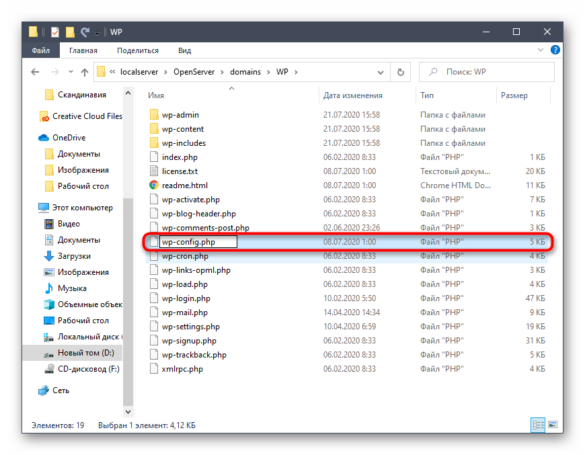Screen dimensions: 585x455
Task: Open the blue Help question mark icon
Action: (x=555, y=50)
